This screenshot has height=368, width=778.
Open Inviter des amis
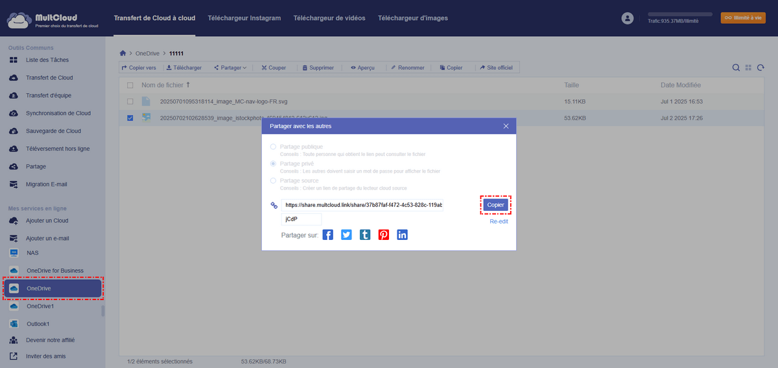(x=45, y=356)
